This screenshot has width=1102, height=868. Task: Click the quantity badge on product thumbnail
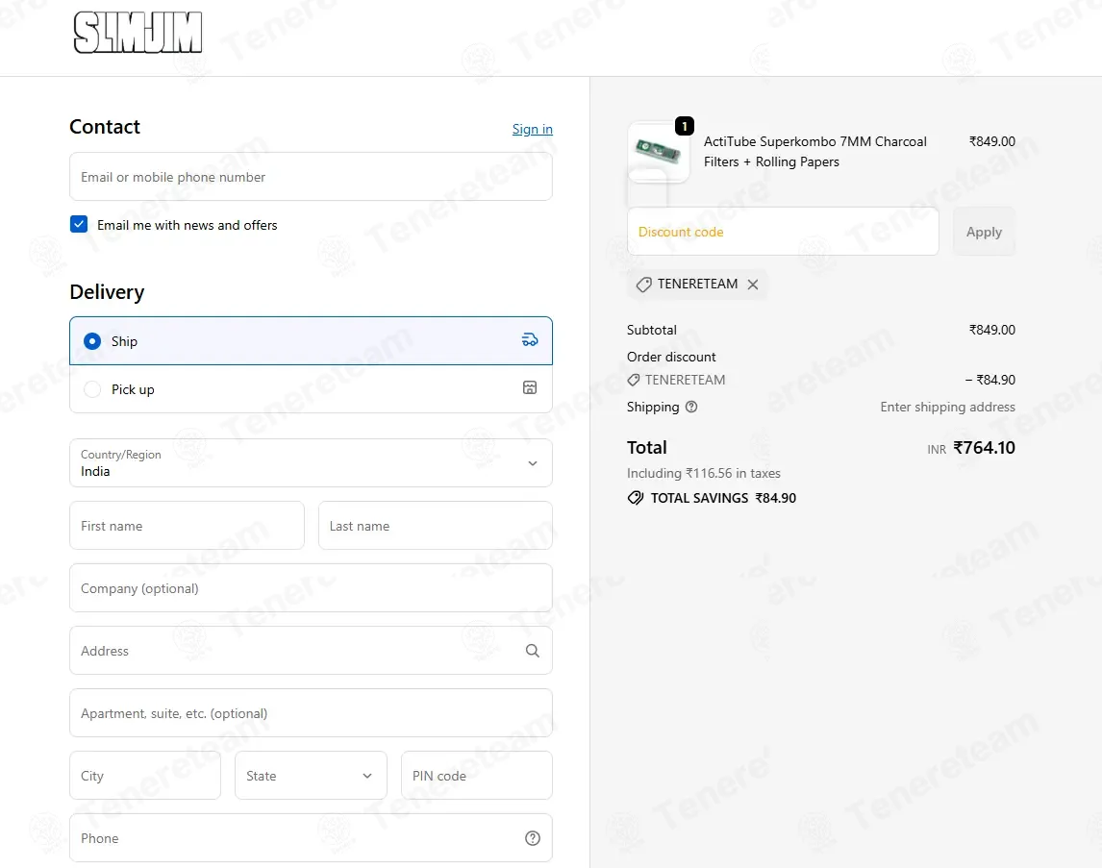tap(685, 127)
